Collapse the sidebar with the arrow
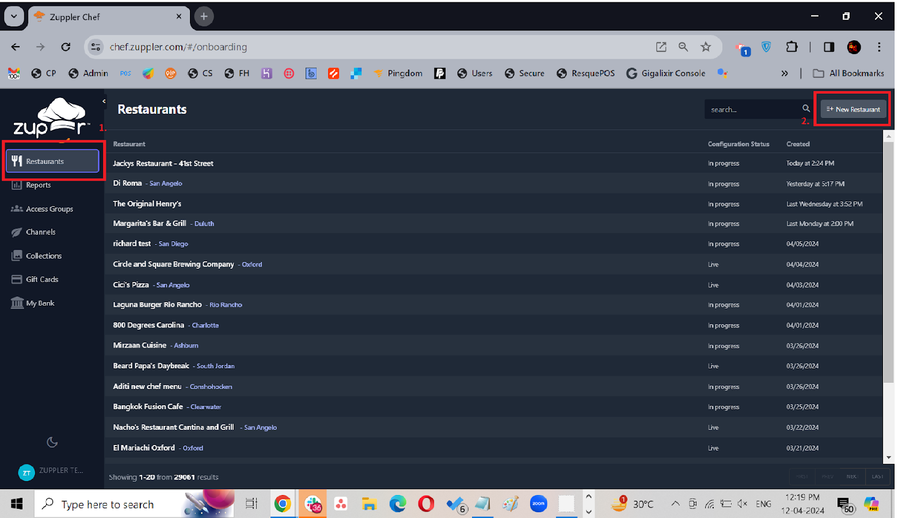Screen dimensions: 921x518 [x=104, y=101]
